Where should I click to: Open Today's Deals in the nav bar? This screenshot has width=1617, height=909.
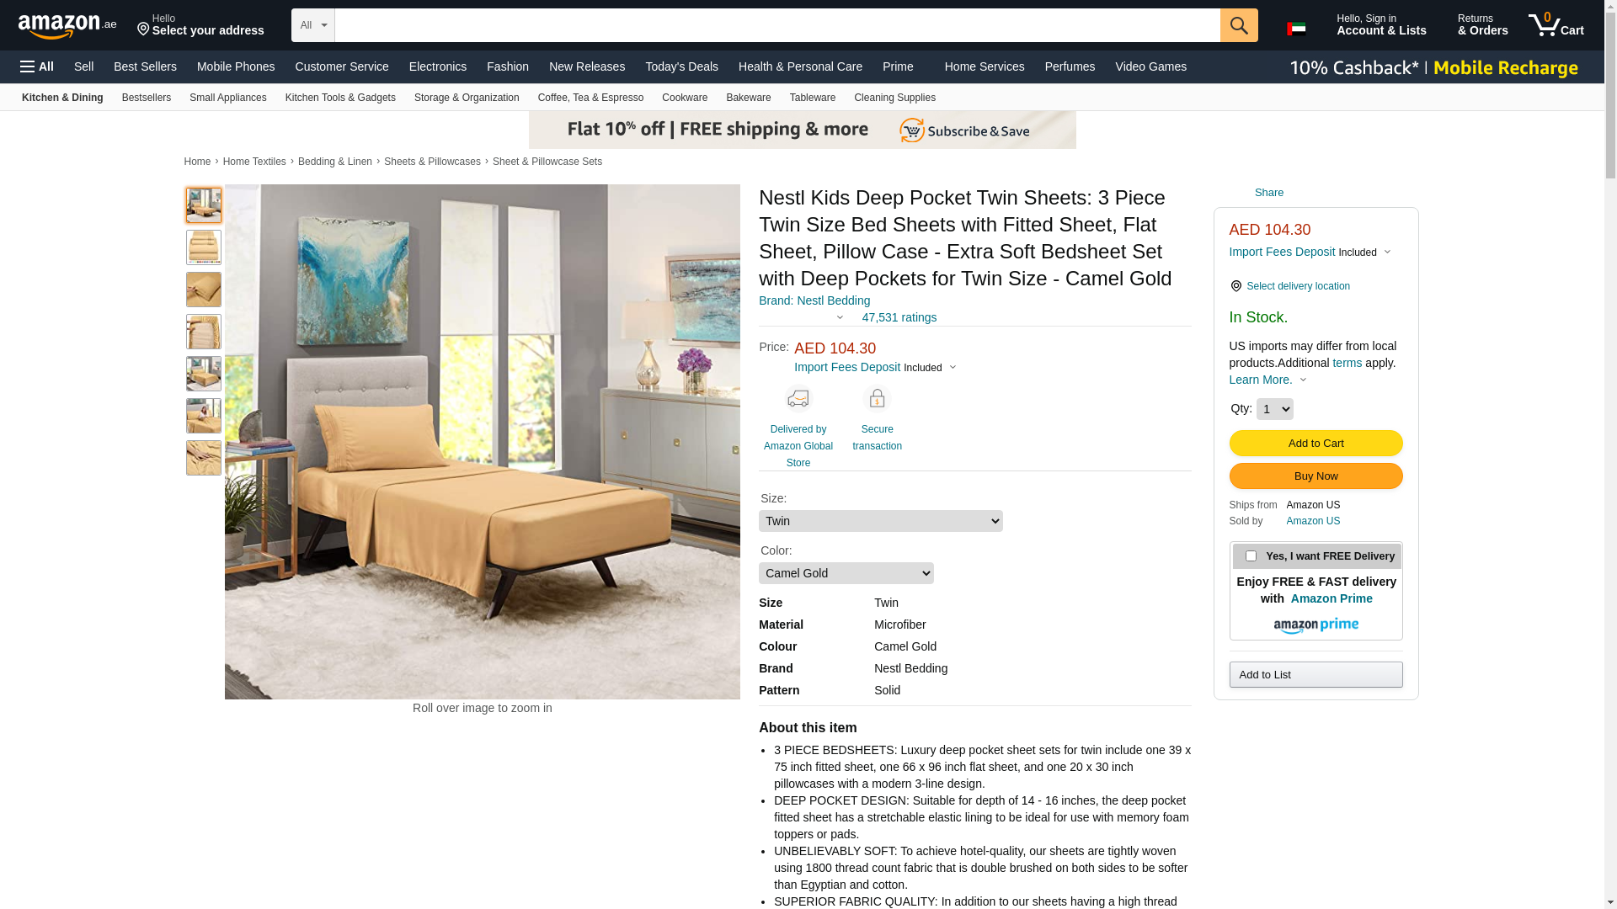681,66
